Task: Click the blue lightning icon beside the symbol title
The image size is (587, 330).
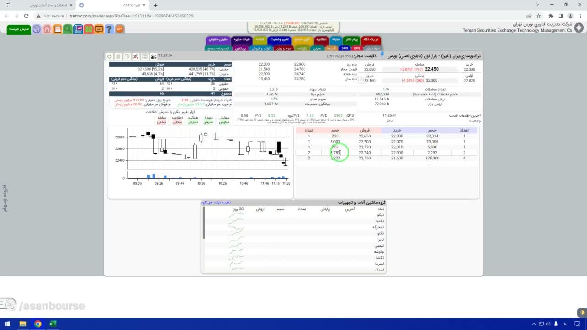Action: (x=382, y=55)
